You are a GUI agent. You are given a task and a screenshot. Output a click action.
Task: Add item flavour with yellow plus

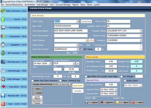(x=90, y=40)
